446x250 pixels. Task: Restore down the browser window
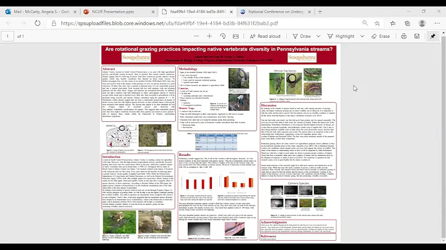coord(424,11)
